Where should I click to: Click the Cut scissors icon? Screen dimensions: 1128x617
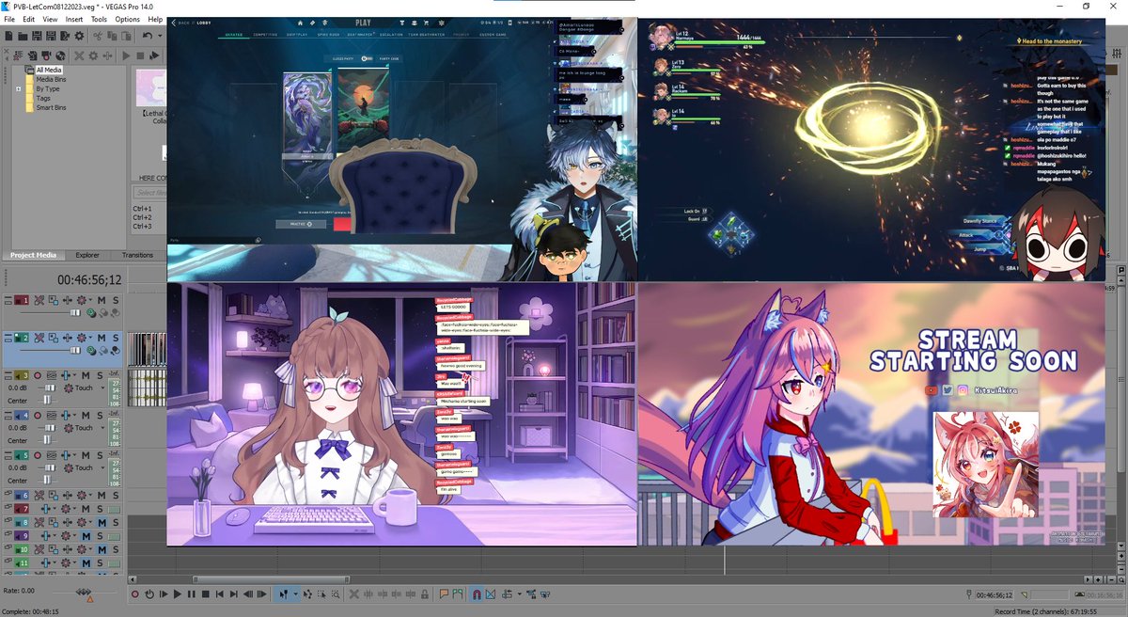click(98, 36)
